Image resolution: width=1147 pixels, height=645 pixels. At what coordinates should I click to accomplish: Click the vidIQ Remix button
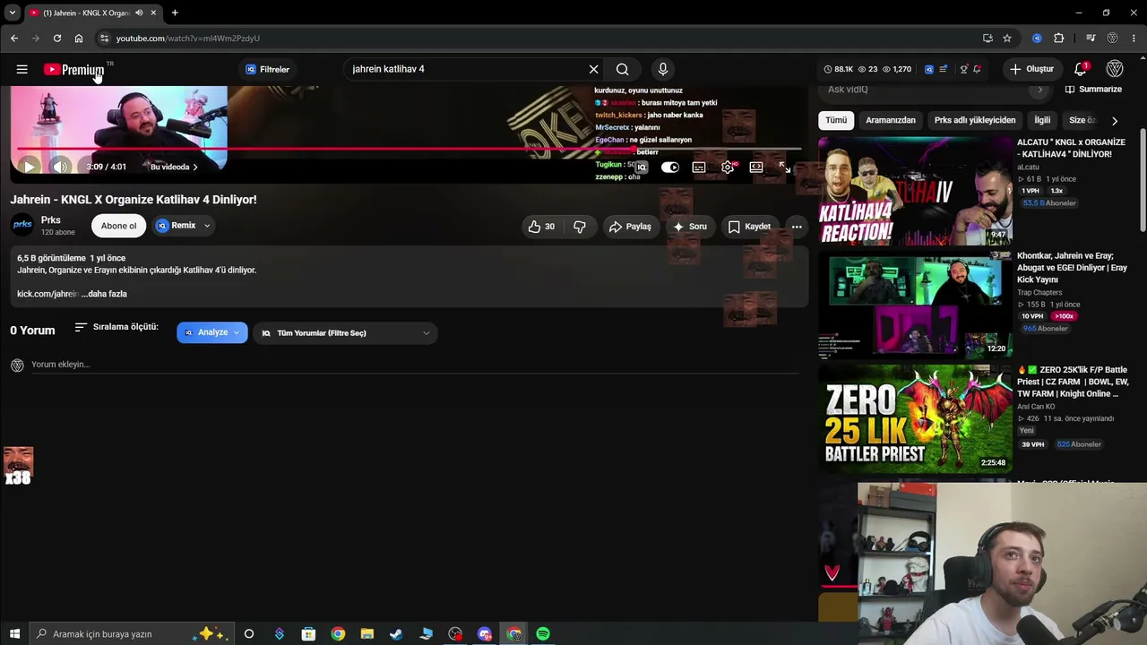click(177, 226)
